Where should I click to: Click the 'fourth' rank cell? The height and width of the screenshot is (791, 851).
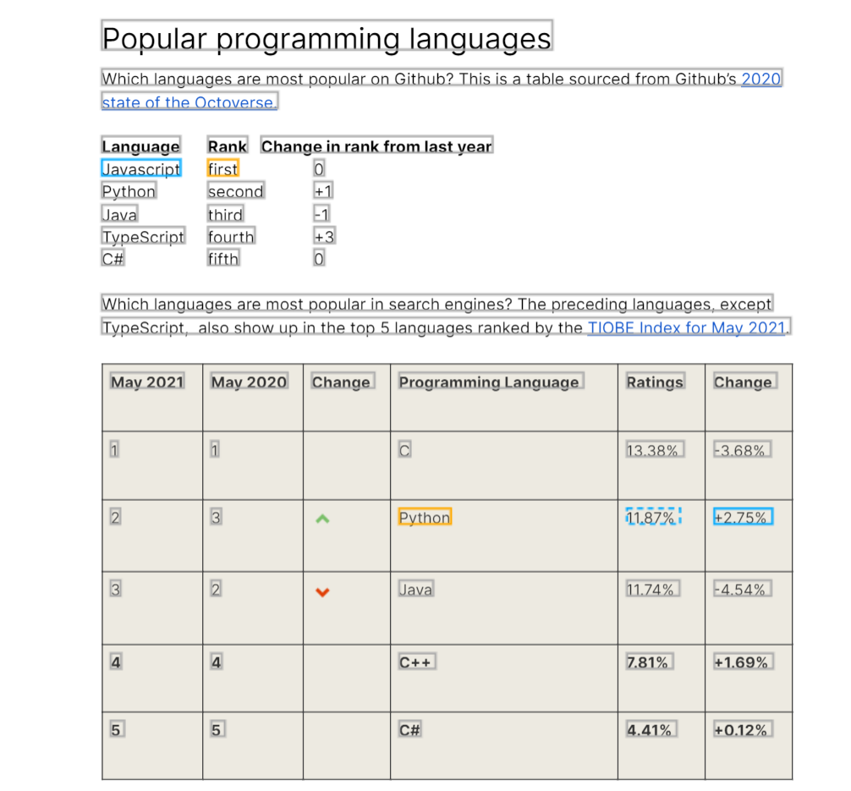pos(231,236)
